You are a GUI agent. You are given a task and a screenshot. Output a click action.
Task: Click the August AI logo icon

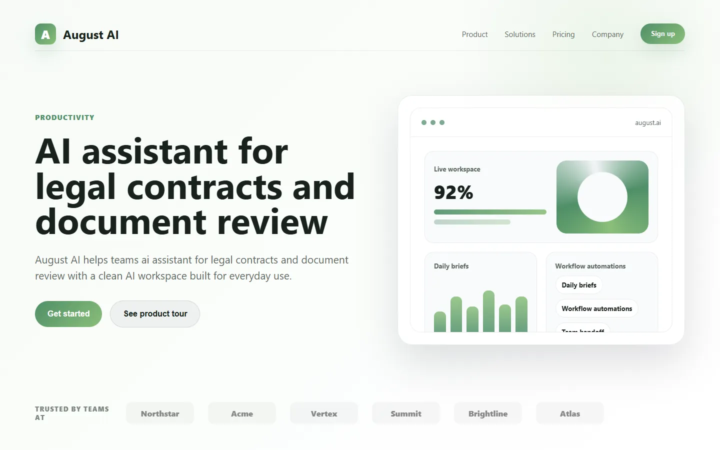click(x=45, y=34)
